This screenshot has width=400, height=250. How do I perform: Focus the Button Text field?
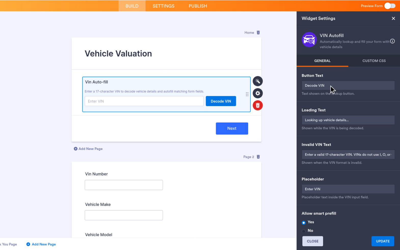348,86
